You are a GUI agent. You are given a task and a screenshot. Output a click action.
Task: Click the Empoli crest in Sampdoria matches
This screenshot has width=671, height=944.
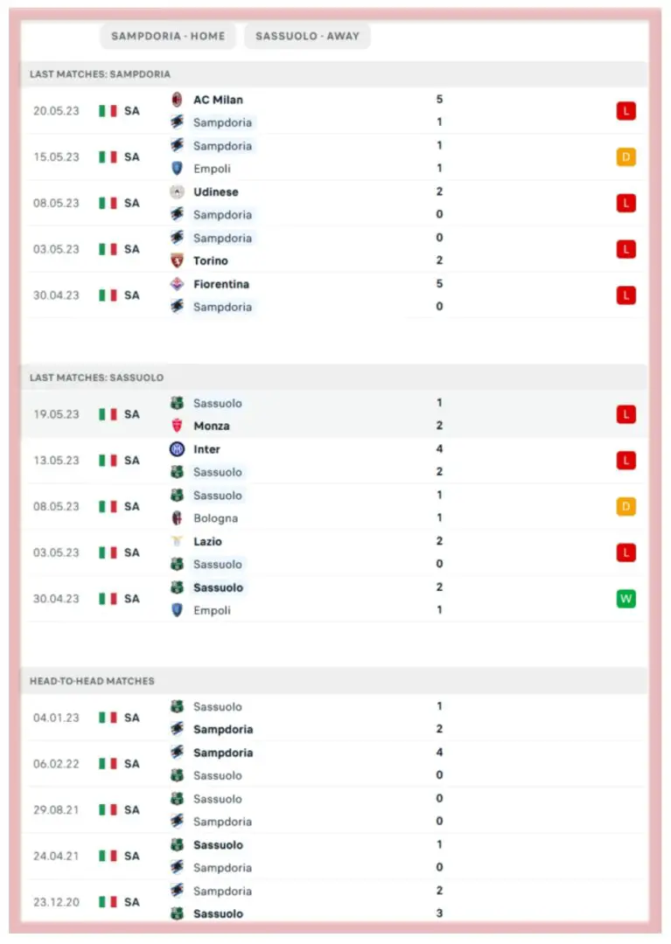click(178, 169)
